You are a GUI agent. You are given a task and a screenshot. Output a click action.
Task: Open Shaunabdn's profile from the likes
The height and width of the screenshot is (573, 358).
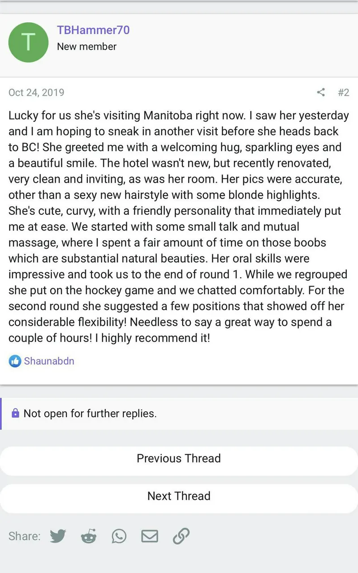[x=49, y=361]
